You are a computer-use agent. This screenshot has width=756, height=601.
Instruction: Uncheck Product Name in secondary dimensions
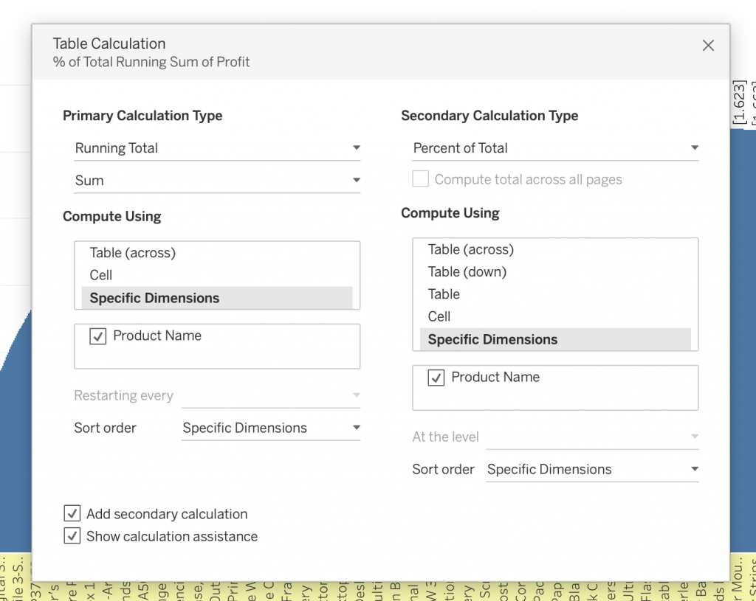(436, 378)
